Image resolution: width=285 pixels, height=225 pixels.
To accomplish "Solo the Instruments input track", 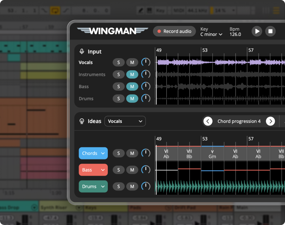I will pos(118,74).
